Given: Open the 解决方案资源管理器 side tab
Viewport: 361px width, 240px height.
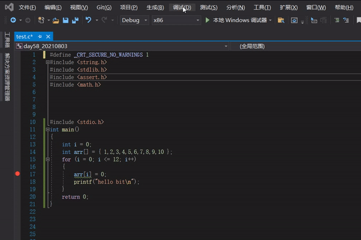Looking at the screenshot, I should pos(7,77).
